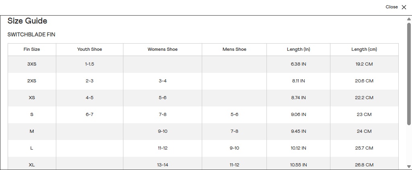The image size is (412, 170).
Task: Click the Length (cm) column header
Action: [x=364, y=50]
